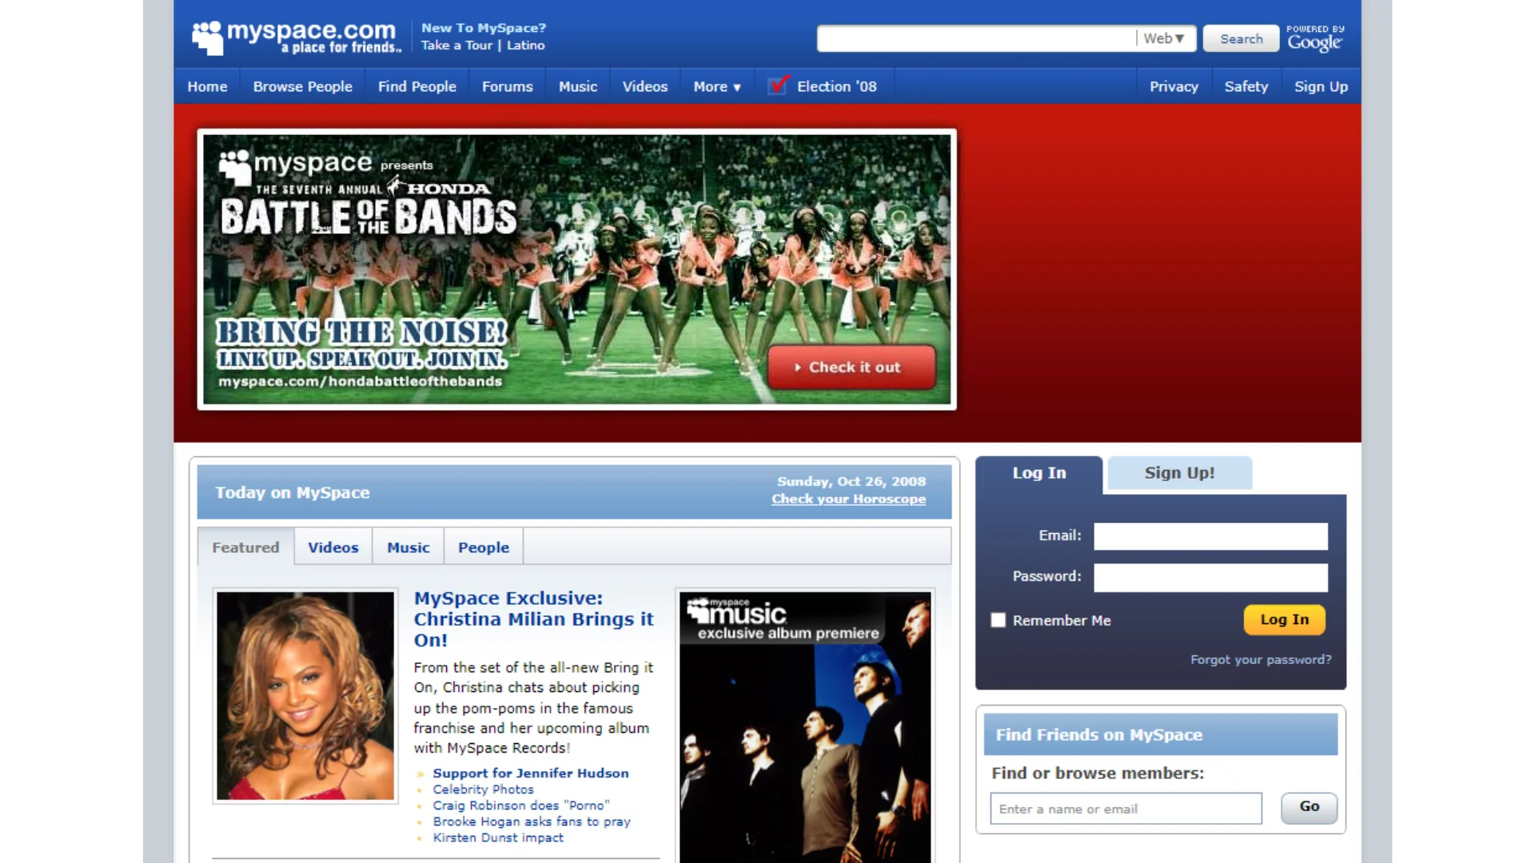Open the Kirsten Dunst impact link
The height and width of the screenshot is (863, 1535).
pyautogui.click(x=498, y=837)
